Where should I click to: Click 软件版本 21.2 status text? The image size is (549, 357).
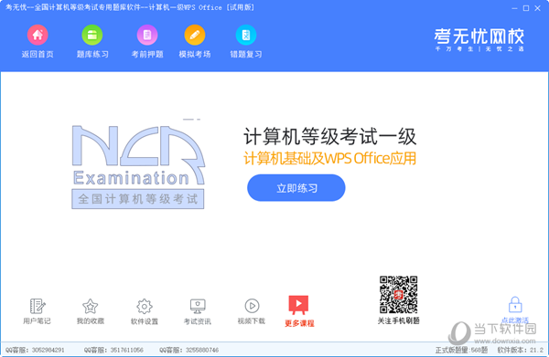[521, 350]
